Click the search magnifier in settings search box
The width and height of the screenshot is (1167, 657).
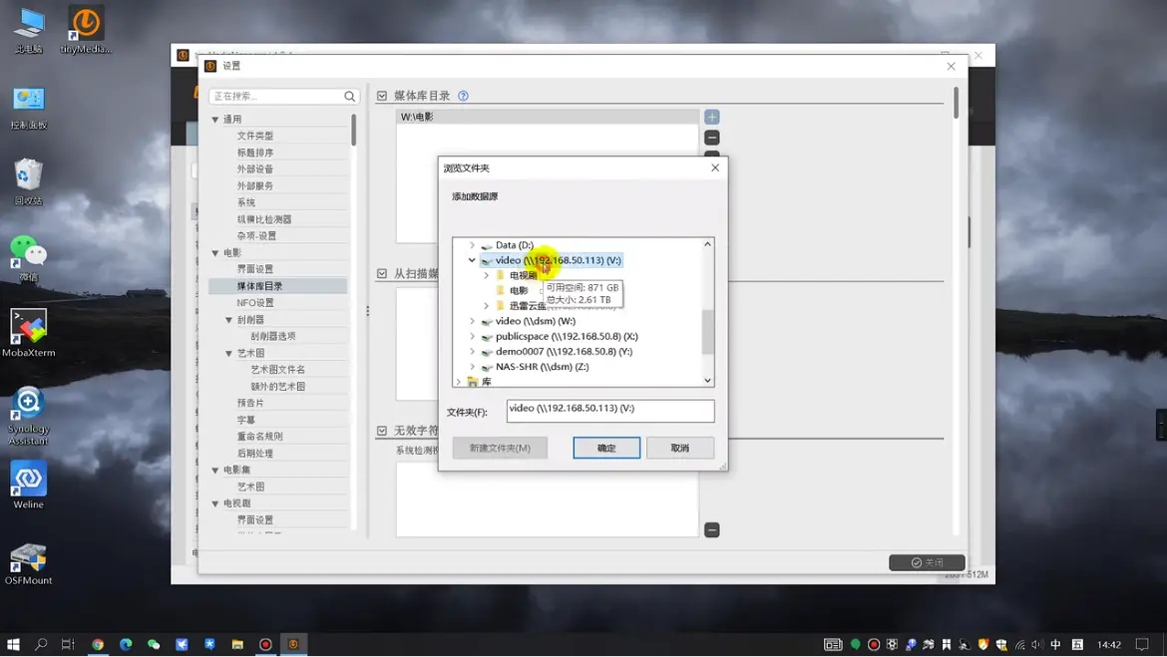tap(349, 97)
